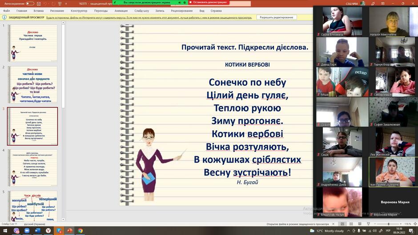Click the protected view shield icon
The image size is (418, 235).
click(4, 18)
